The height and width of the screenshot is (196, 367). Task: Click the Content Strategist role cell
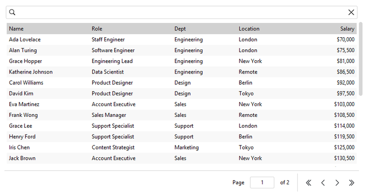coord(130,147)
